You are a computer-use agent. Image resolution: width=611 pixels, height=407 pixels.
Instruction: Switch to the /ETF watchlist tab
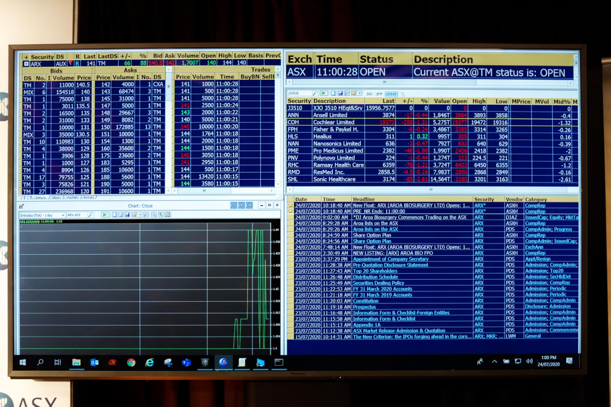click(379, 94)
